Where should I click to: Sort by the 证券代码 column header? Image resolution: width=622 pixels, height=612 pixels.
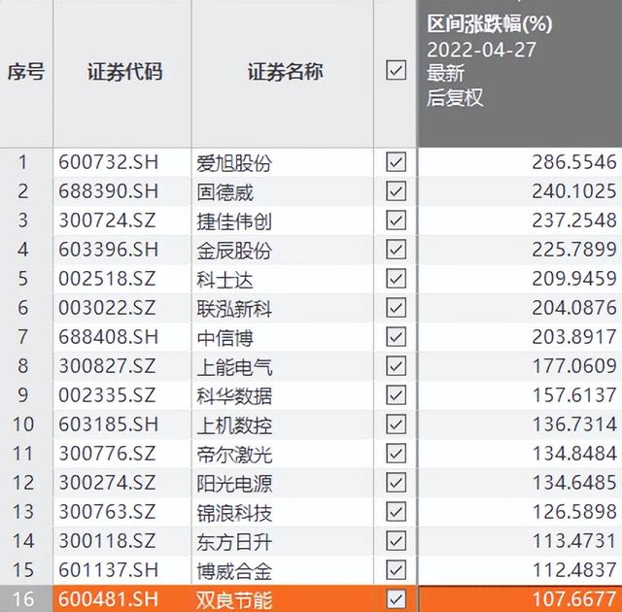[124, 72]
